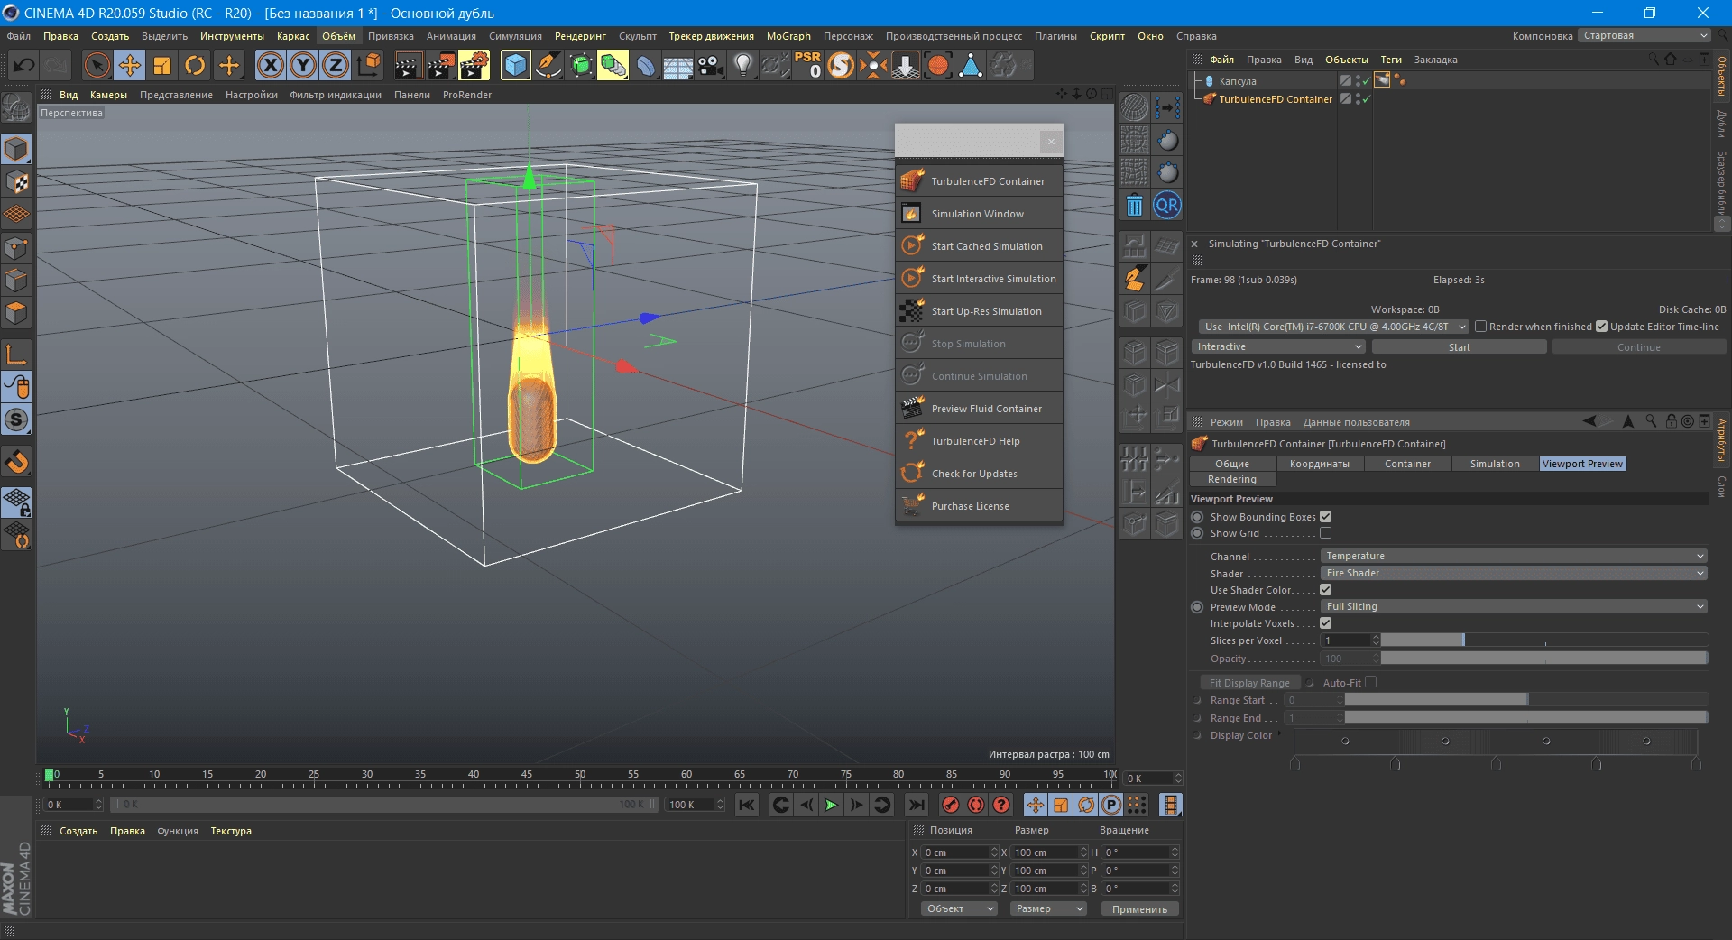Open the MoGraph menu
Screen dimensions: 1732x940
tap(788, 36)
